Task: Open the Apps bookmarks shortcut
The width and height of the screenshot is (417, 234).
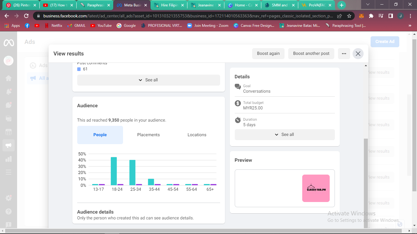Action: coord(12,26)
